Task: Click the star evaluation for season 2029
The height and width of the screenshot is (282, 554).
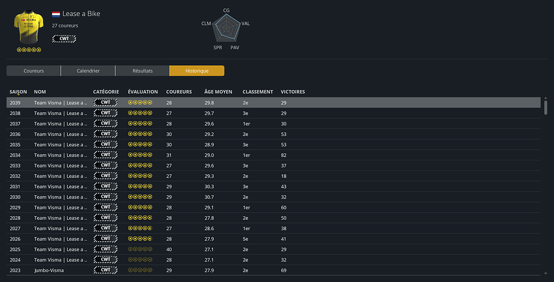Action: point(140,208)
